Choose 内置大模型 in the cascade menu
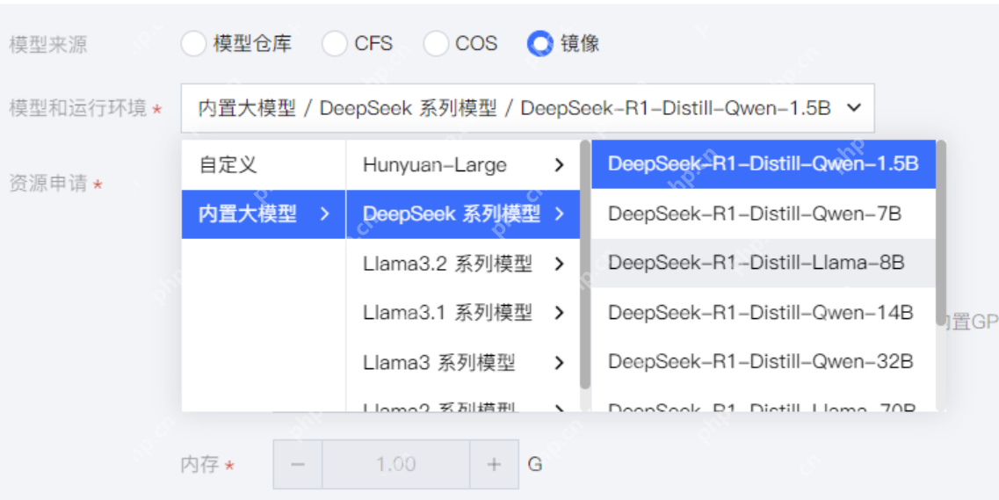 pyautogui.click(x=263, y=214)
